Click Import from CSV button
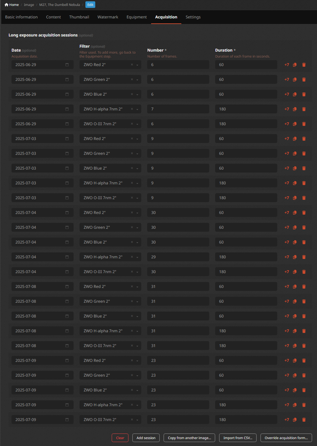Image resolution: width=317 pixels, height=446 pixels. 238,438
